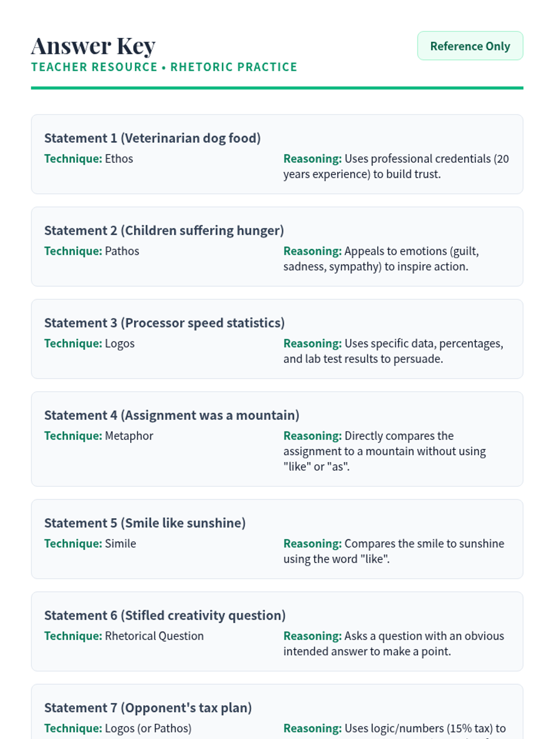The height and width of the screenshot is (739, 554).
Task: Click the Metaphor technique answer
Action: tap(129, 436)
